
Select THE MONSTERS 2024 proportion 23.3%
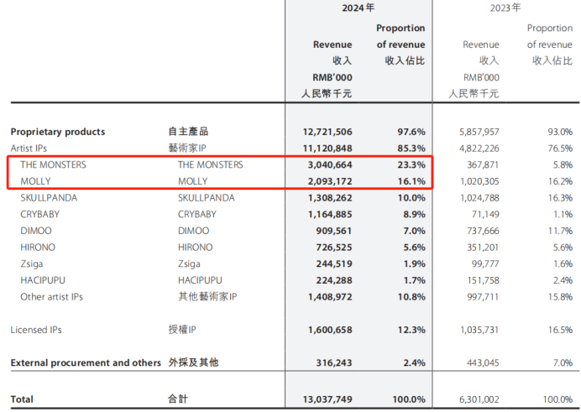(x=411, y=164)
